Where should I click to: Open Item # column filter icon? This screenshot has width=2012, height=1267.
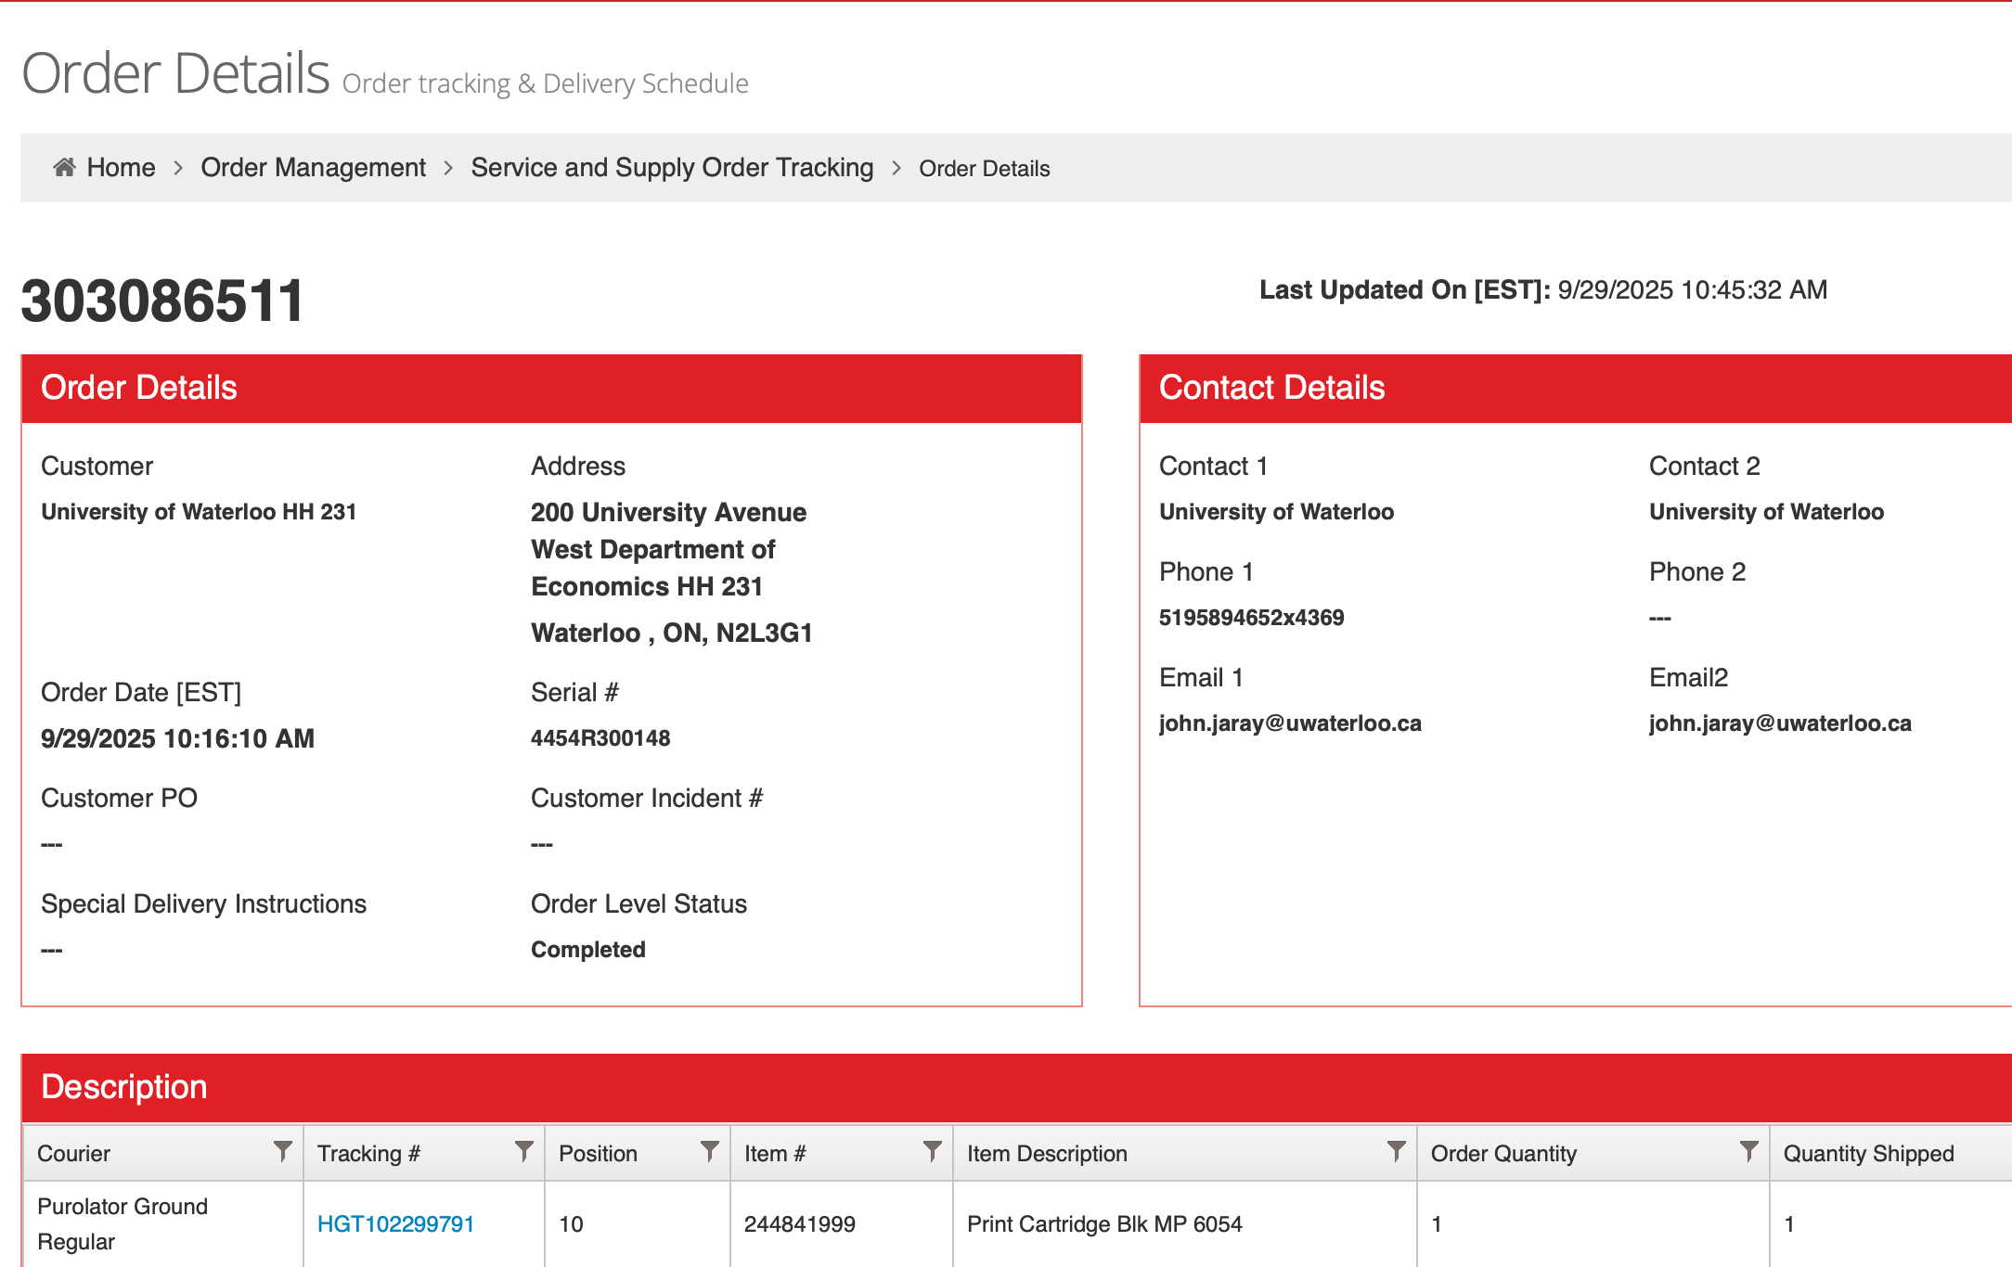(933, 1151)
